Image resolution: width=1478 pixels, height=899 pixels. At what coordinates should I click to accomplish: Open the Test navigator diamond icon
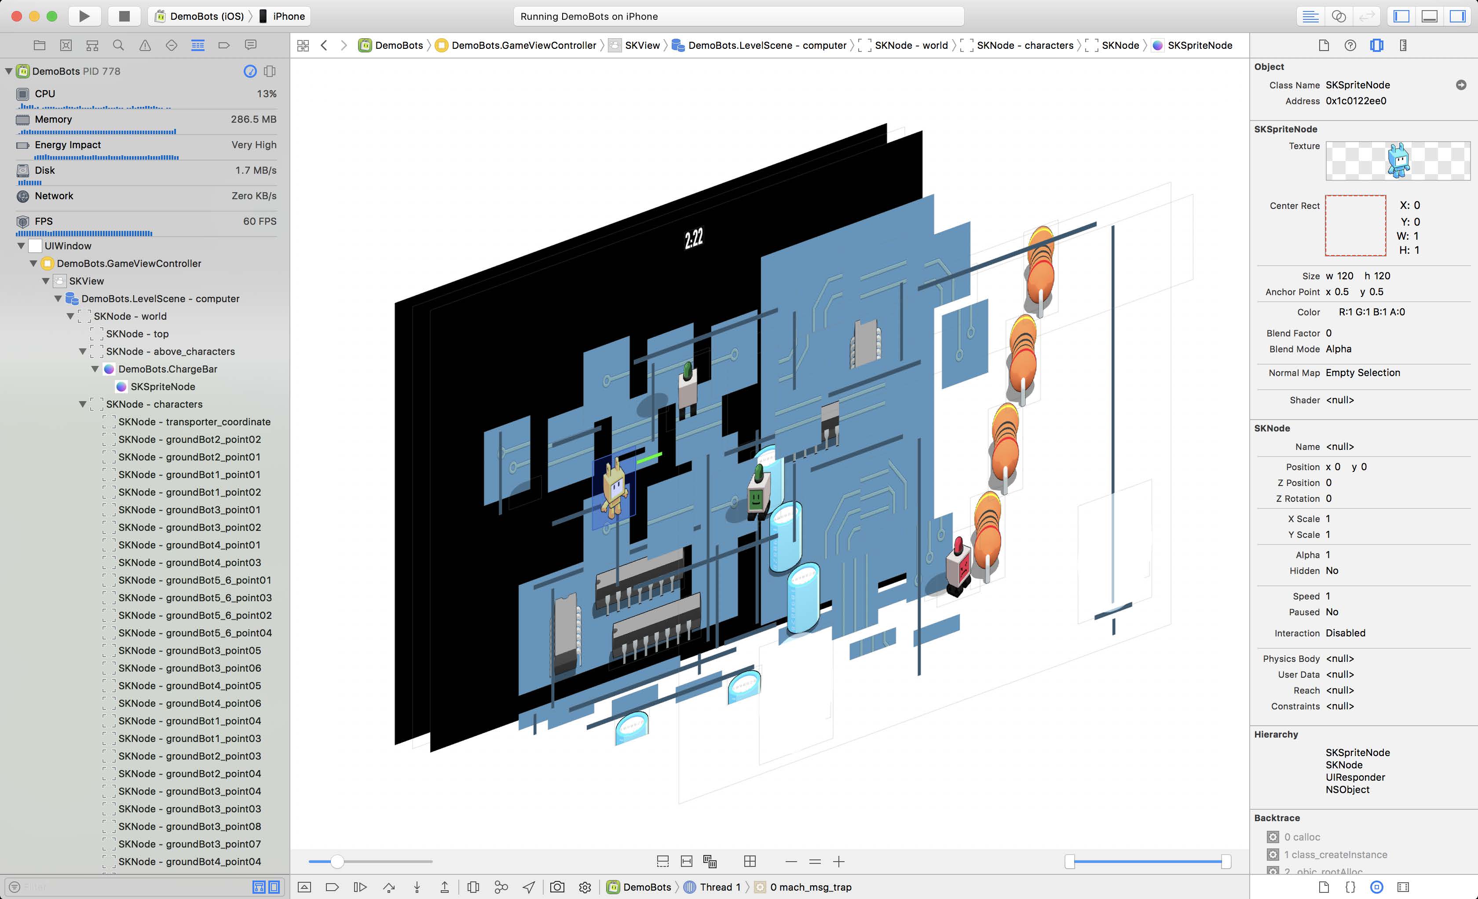point(172,45)
